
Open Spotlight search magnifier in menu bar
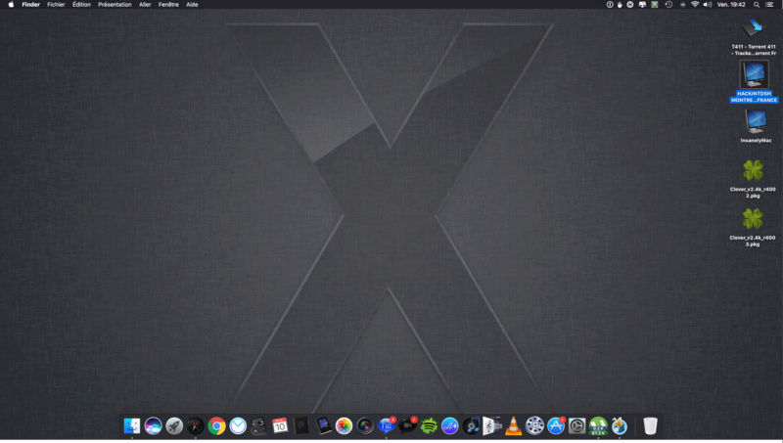pos(757,5)
